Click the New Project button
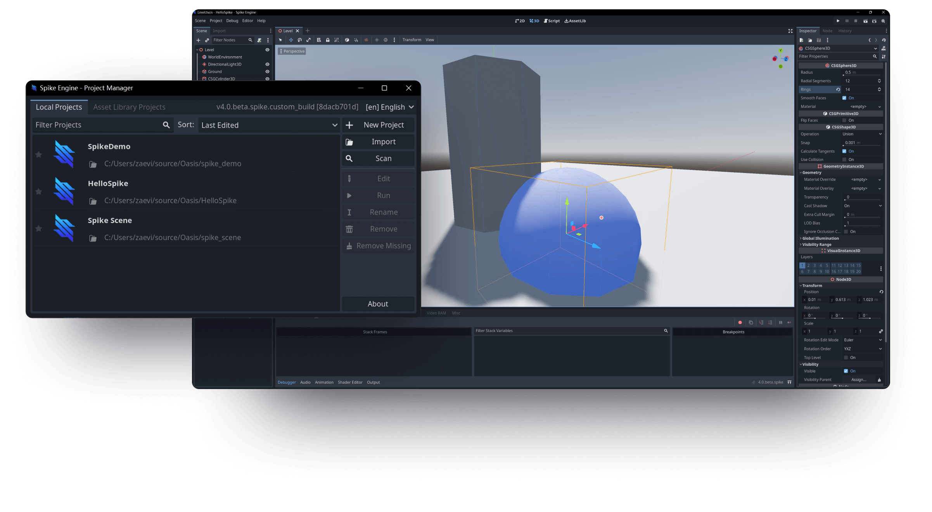This screenshot has height=512, width=932. click(x=378, y=125)
